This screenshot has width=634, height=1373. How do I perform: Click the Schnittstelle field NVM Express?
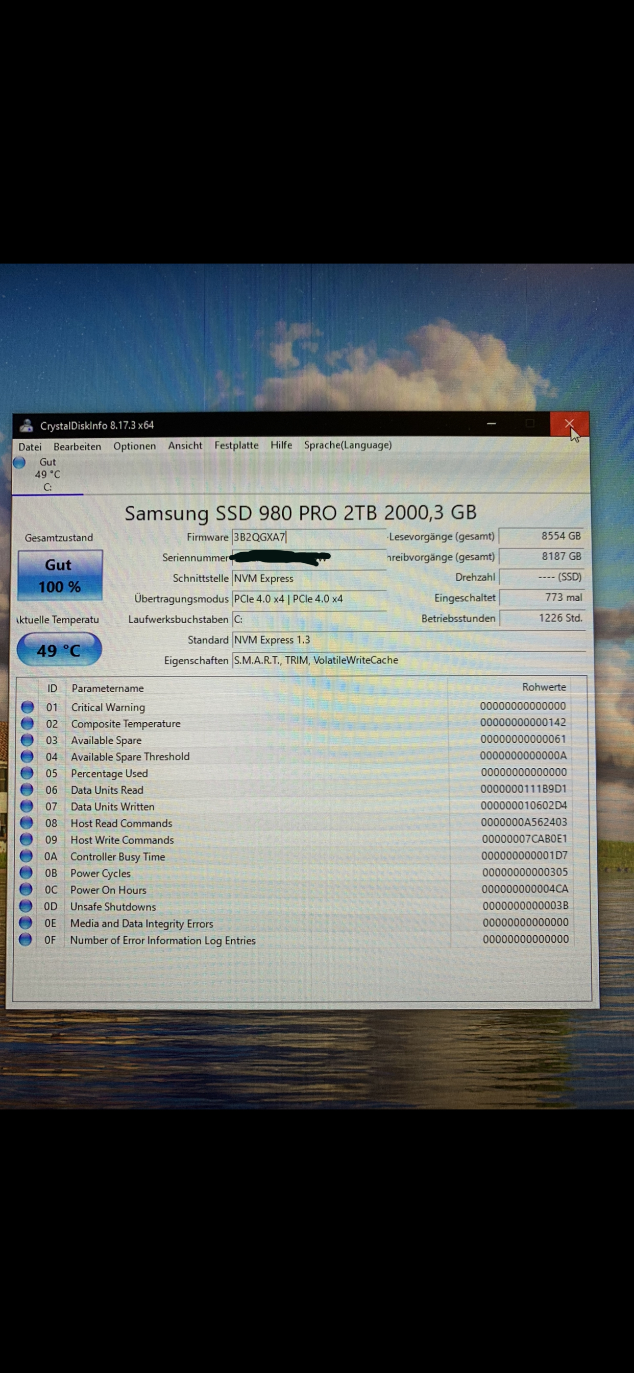click(309, 578)
